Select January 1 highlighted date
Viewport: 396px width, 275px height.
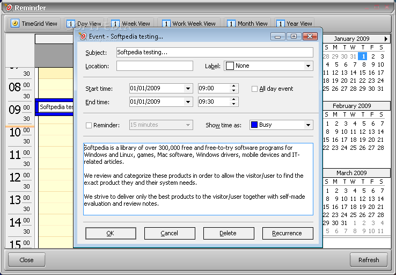click(x=363, y=56)
